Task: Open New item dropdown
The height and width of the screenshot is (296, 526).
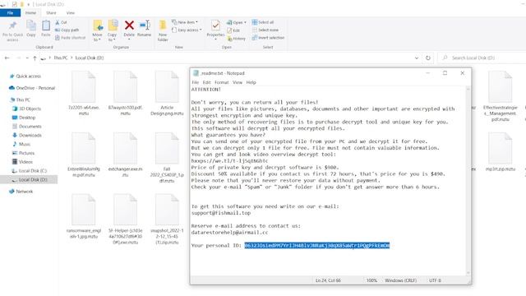Action: [x=185, y=22]
